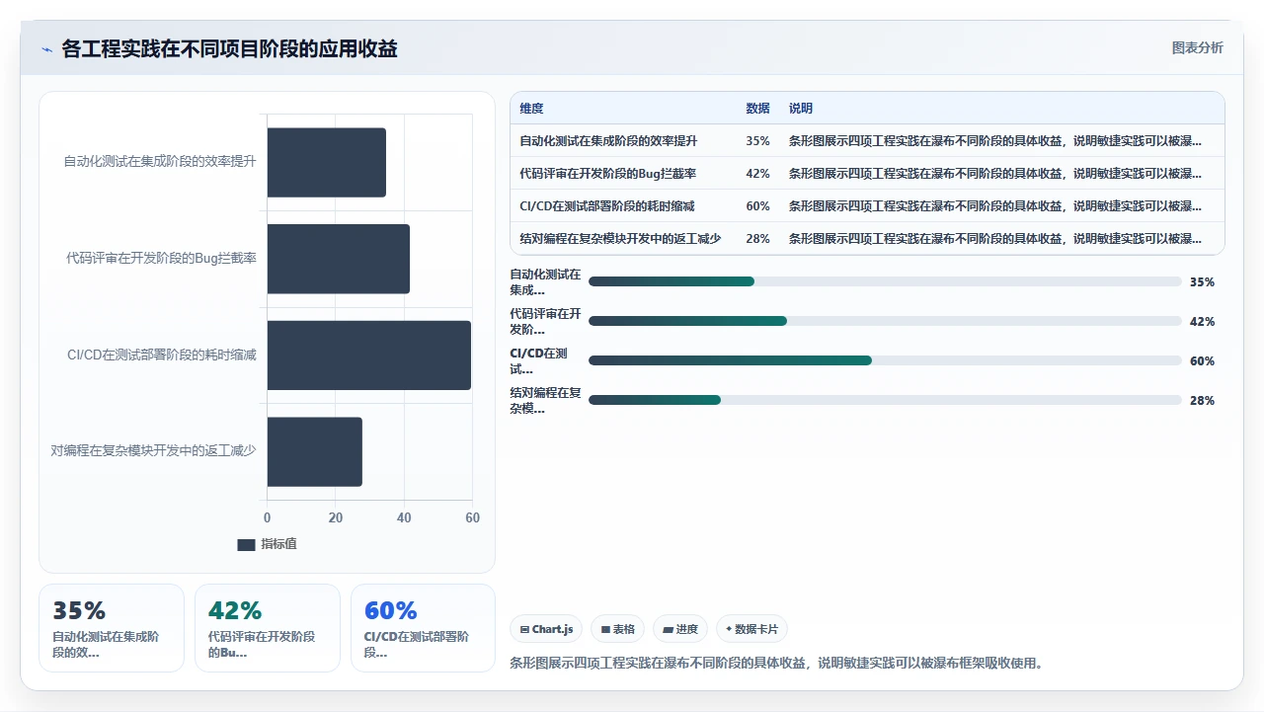Select the 数据卡片 tag
Screen dimensions: 1264x712
tap(751, 629)
